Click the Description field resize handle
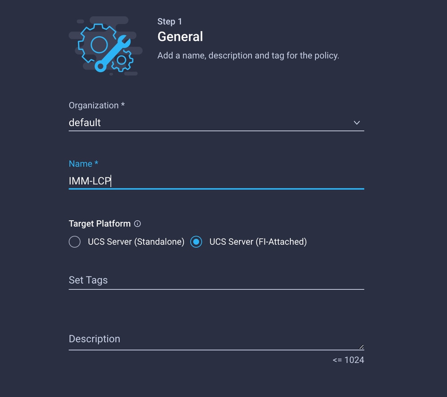The width and height of the screenshot is (447, 397). pyautogui.click(x=361, y=347)
